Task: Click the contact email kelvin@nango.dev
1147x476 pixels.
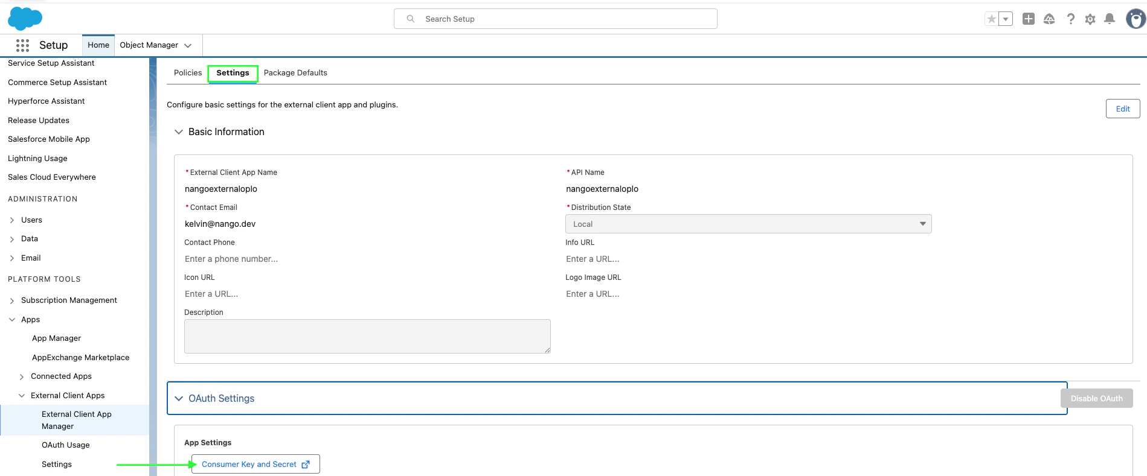Action: pos(220,224)
